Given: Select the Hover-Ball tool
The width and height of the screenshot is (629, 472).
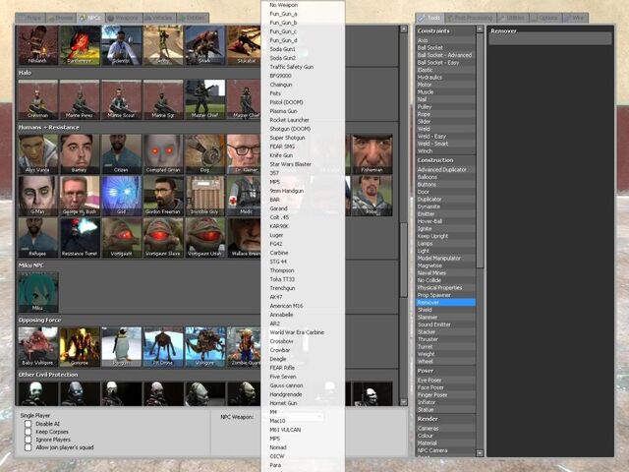Looking at the screenshot, I should (x=446, y=221).
